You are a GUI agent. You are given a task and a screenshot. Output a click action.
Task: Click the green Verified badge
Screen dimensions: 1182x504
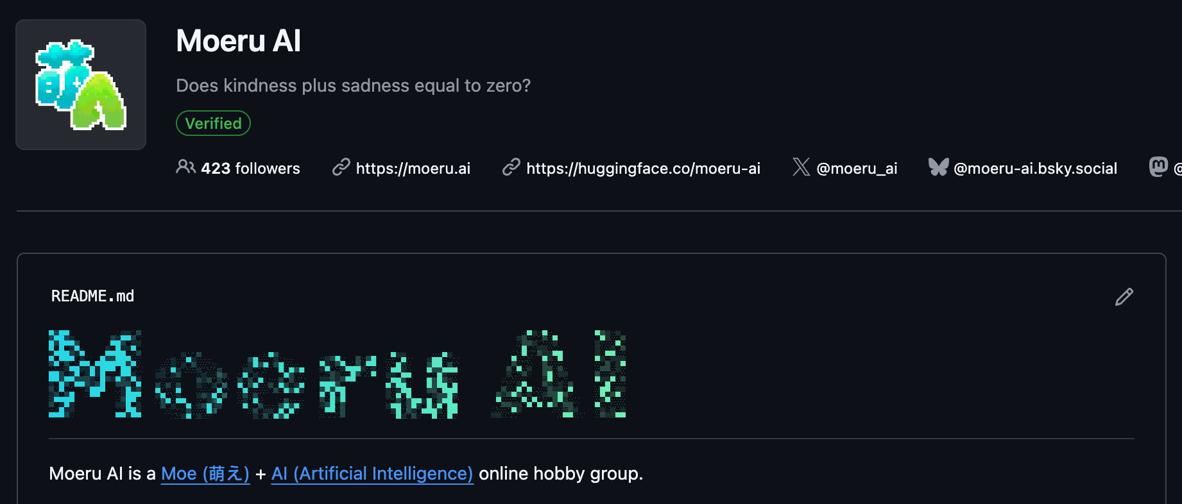click(x=213, y=123)
